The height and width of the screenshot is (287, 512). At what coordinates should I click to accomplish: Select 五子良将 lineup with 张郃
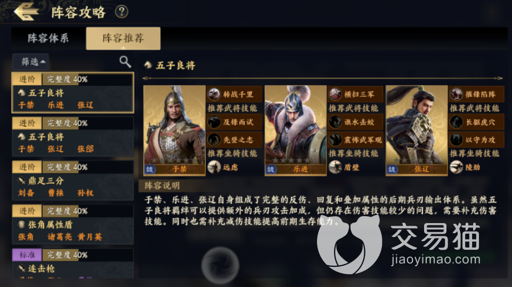[x=73, y=136]
